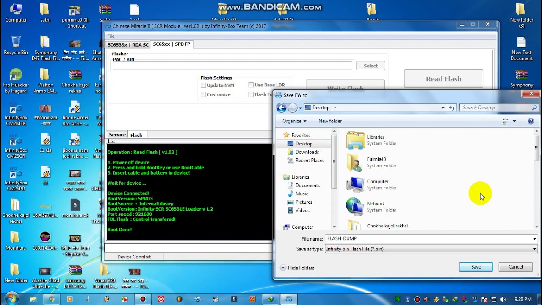Open the File menu in Chinese Miracle
Viewport: 542px width, 305px height.
click(111, 36)
